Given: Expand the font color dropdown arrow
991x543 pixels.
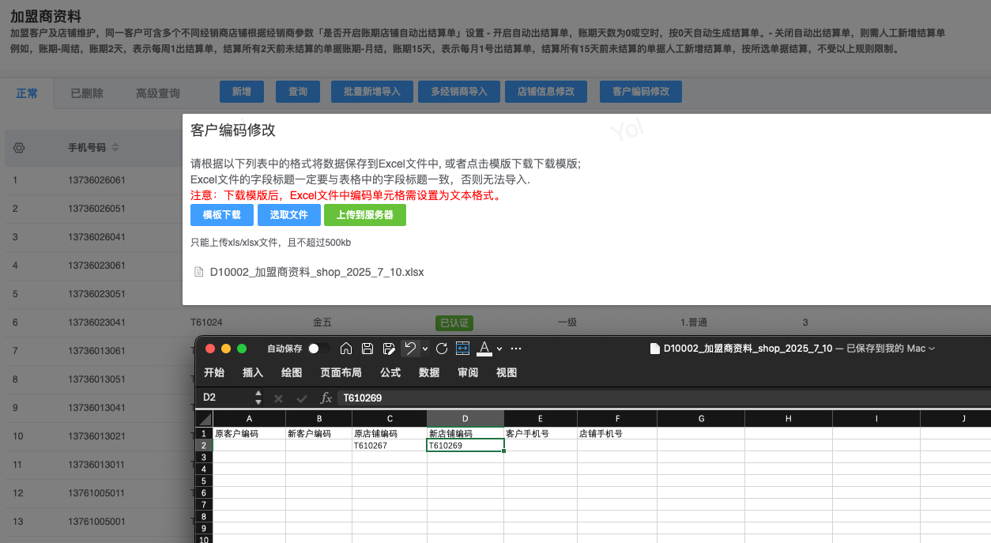Looking at the screenshot, I should 500,349.
